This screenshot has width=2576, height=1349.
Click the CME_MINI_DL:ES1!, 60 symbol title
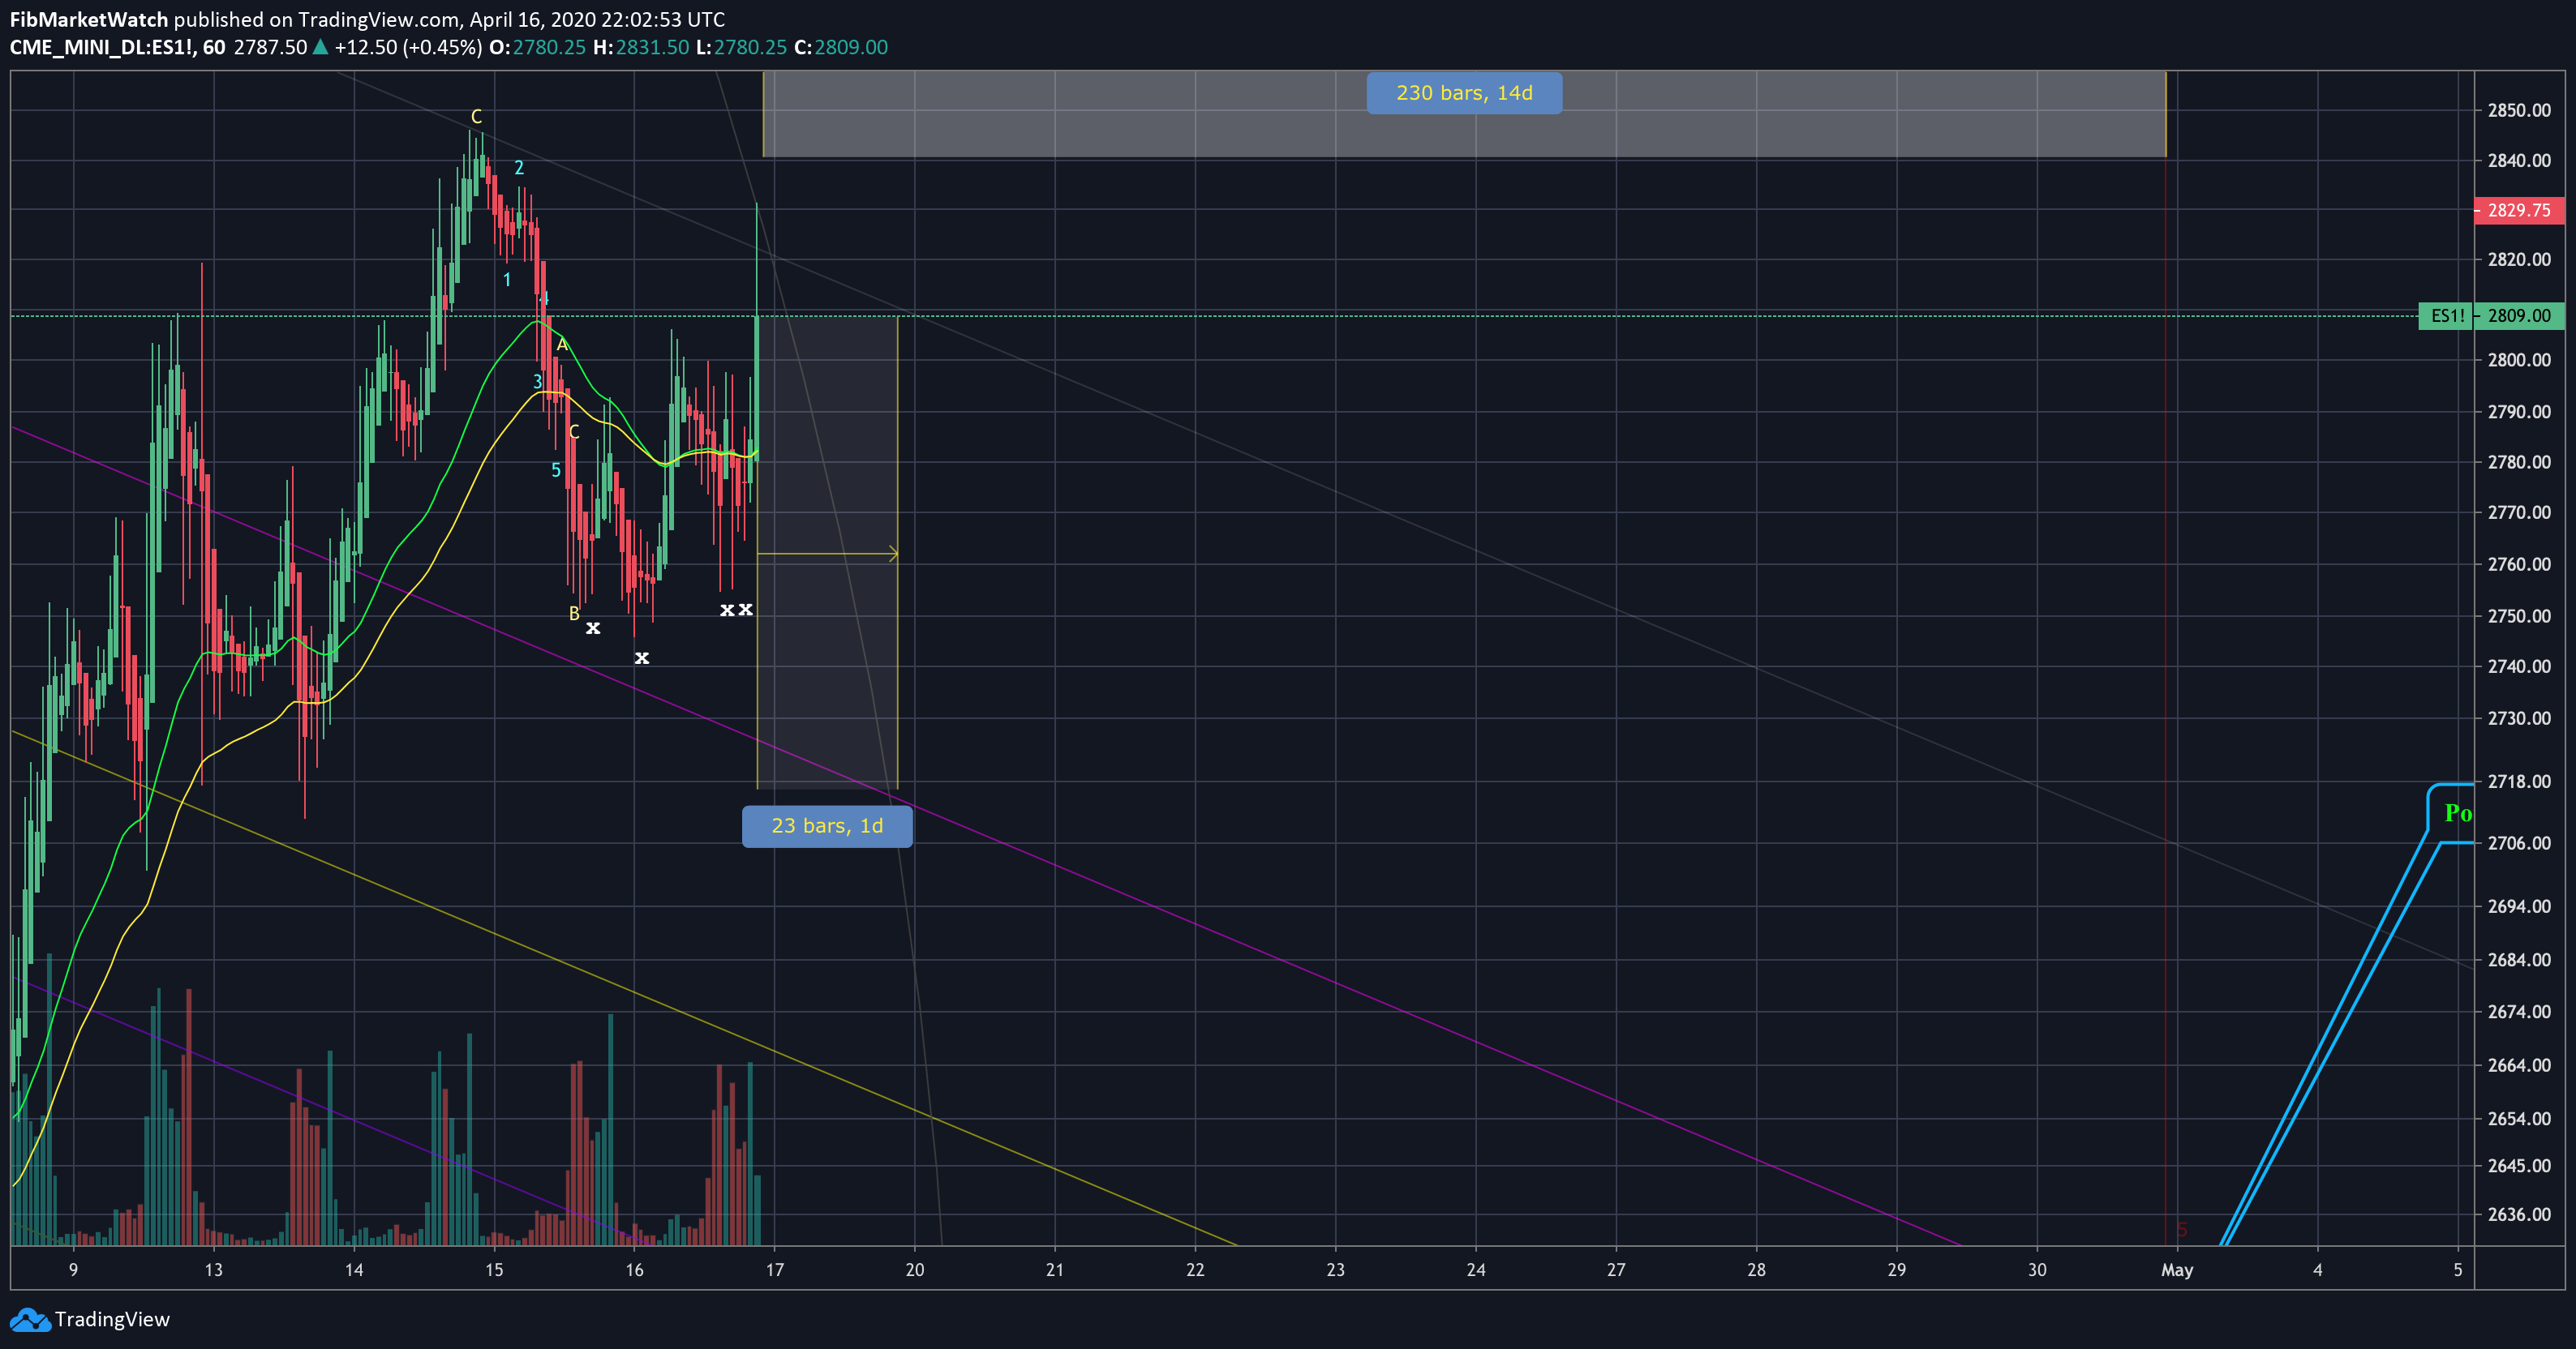[117, 47]
